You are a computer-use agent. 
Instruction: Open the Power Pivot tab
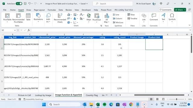pos(106,10)
